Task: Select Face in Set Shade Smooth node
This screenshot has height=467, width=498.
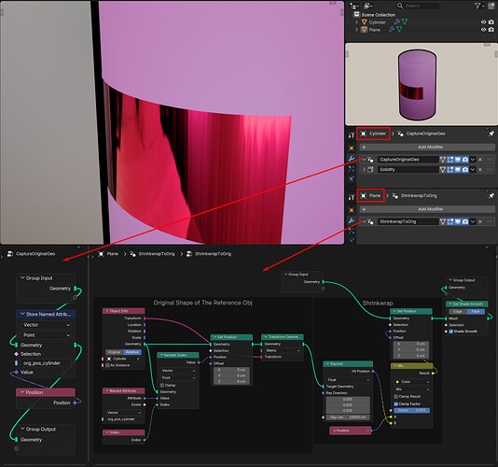Action: (476, 311)
